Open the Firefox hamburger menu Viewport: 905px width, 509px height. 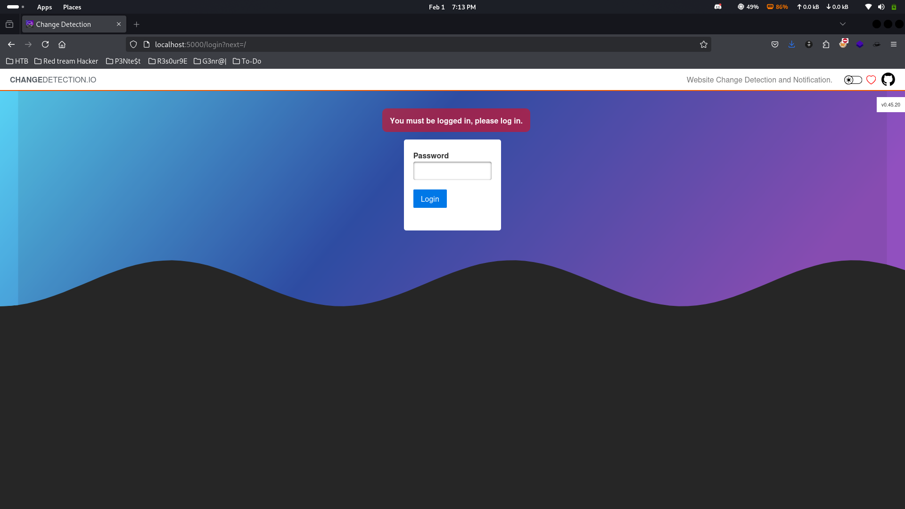click(894, 44)
